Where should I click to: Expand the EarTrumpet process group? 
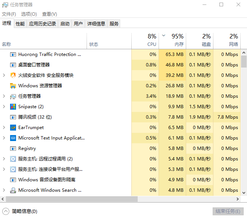(x=4, y=128)
